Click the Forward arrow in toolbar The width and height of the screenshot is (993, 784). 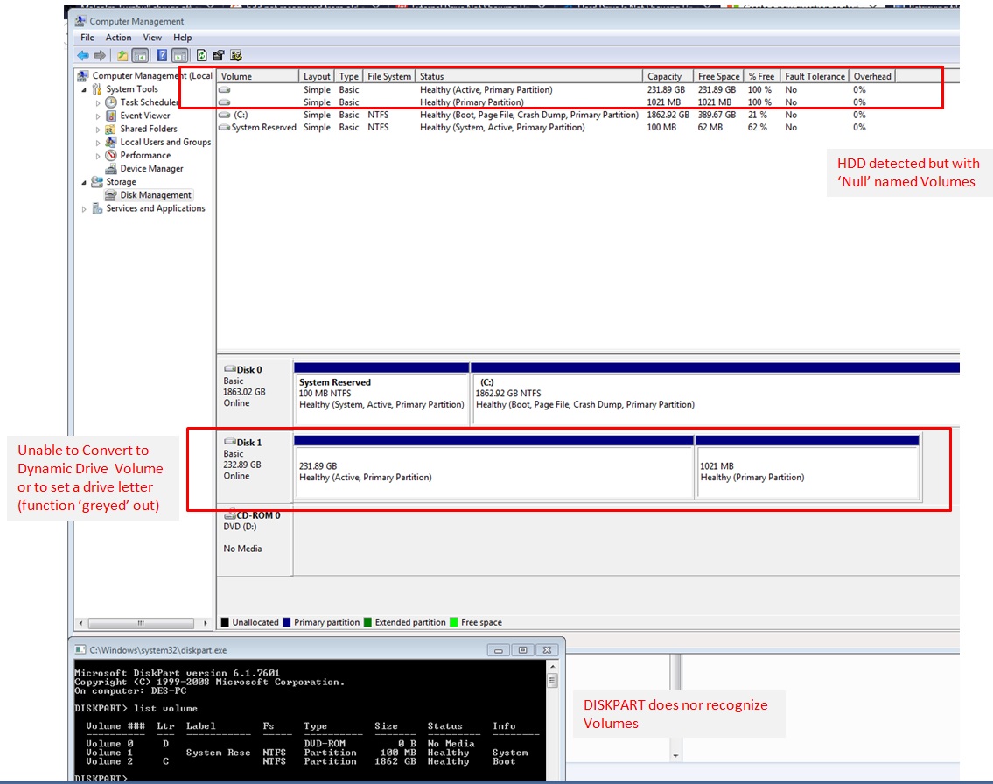[x=100, y=56]
